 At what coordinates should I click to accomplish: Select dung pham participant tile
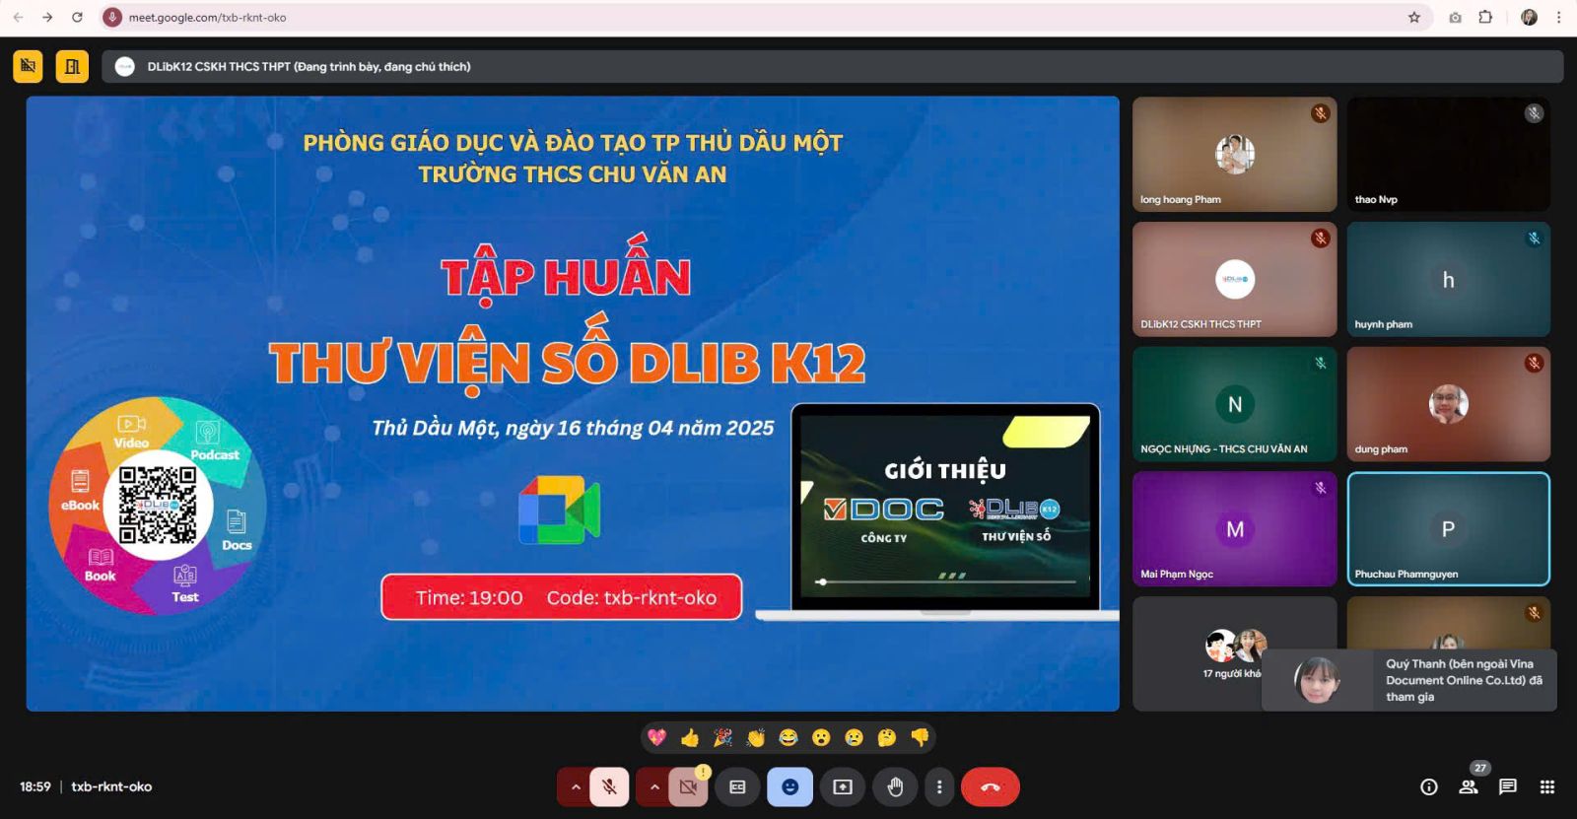point(1448,404)
